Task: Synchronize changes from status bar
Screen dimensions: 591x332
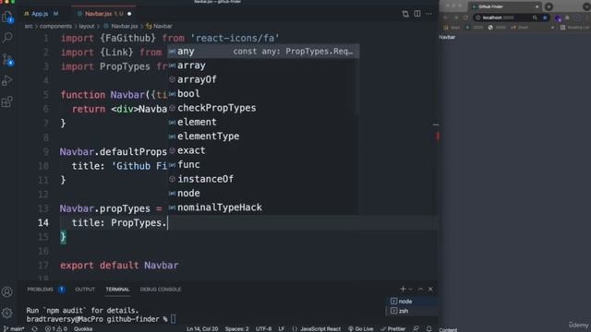Action: pyautogui.click(x=35, y=328)
